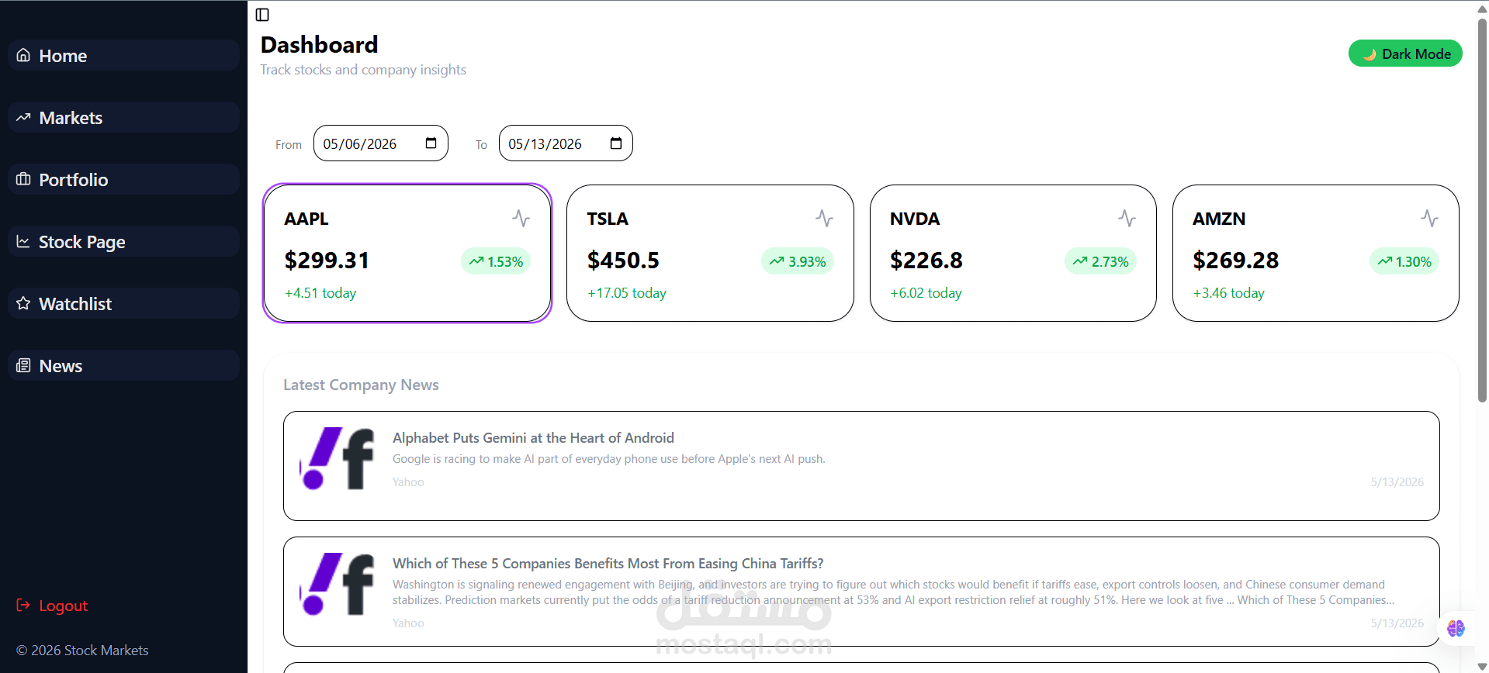The height and width of the screenshot is (673, 1489).
Task: Select the NVDA stock card
Action: coord(1013,253)
